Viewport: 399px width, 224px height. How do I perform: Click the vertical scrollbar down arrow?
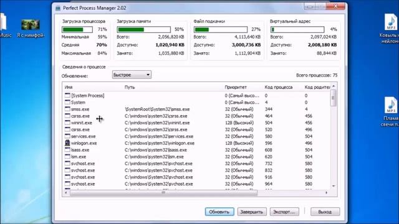coord(334,186)
